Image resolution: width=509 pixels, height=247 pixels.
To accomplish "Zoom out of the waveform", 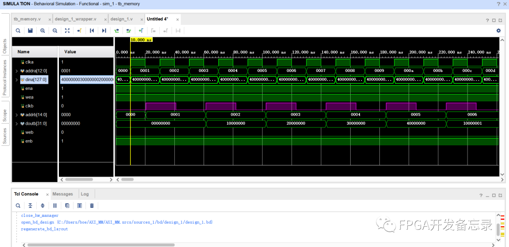I will [x=55, y=31].
